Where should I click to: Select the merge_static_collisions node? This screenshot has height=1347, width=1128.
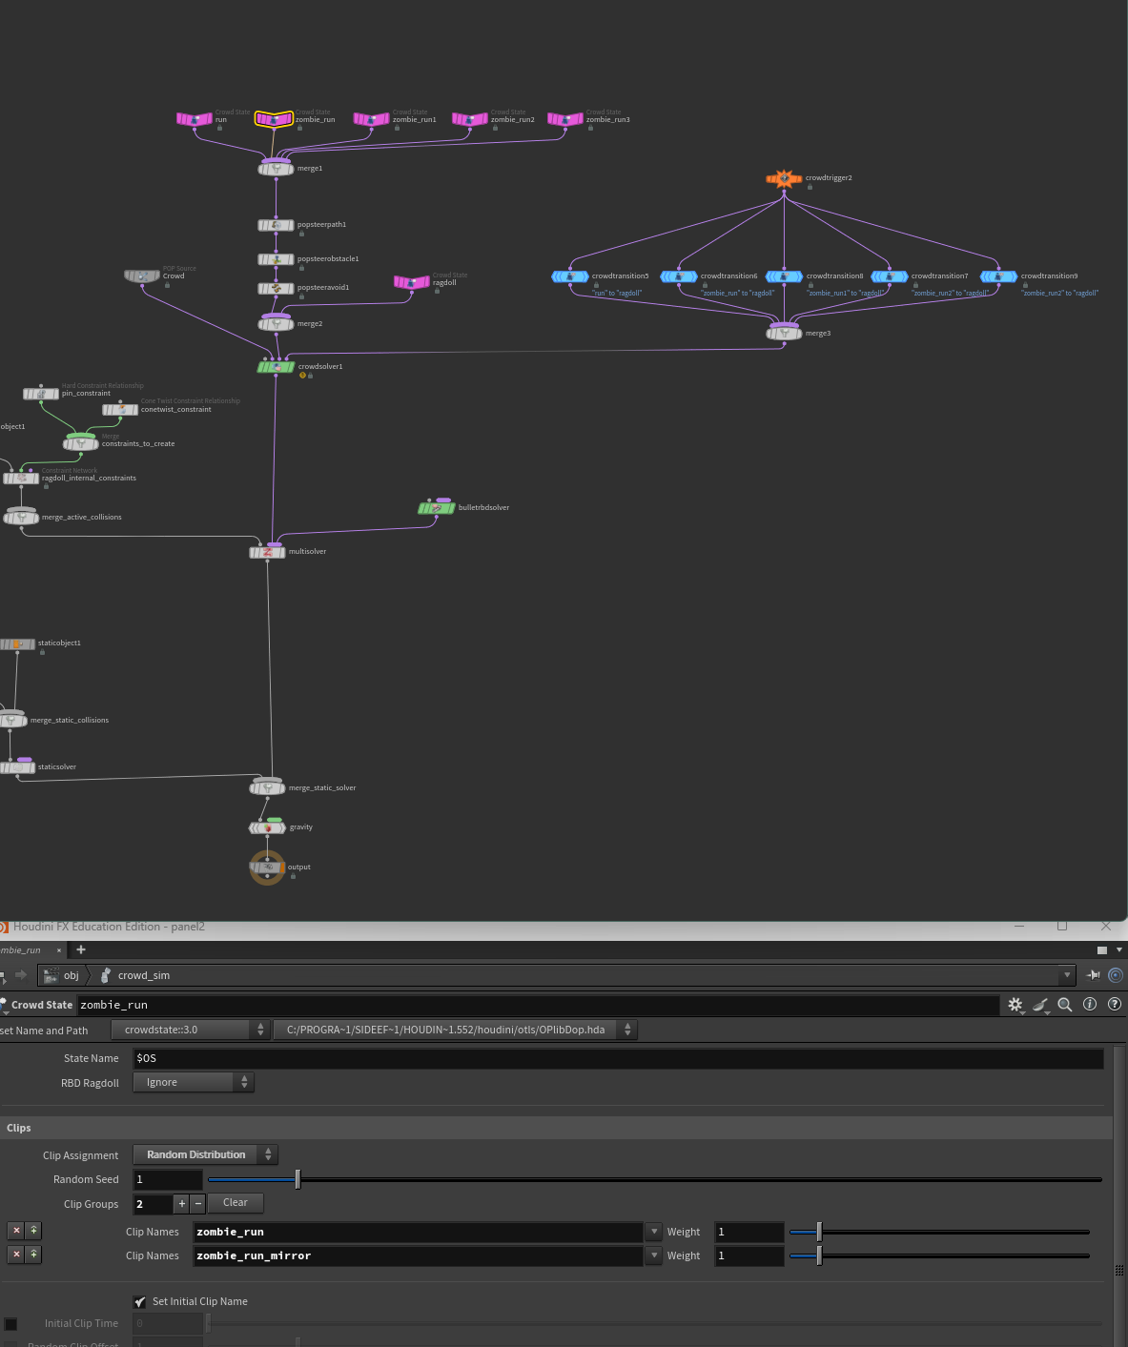click(12, 720)
